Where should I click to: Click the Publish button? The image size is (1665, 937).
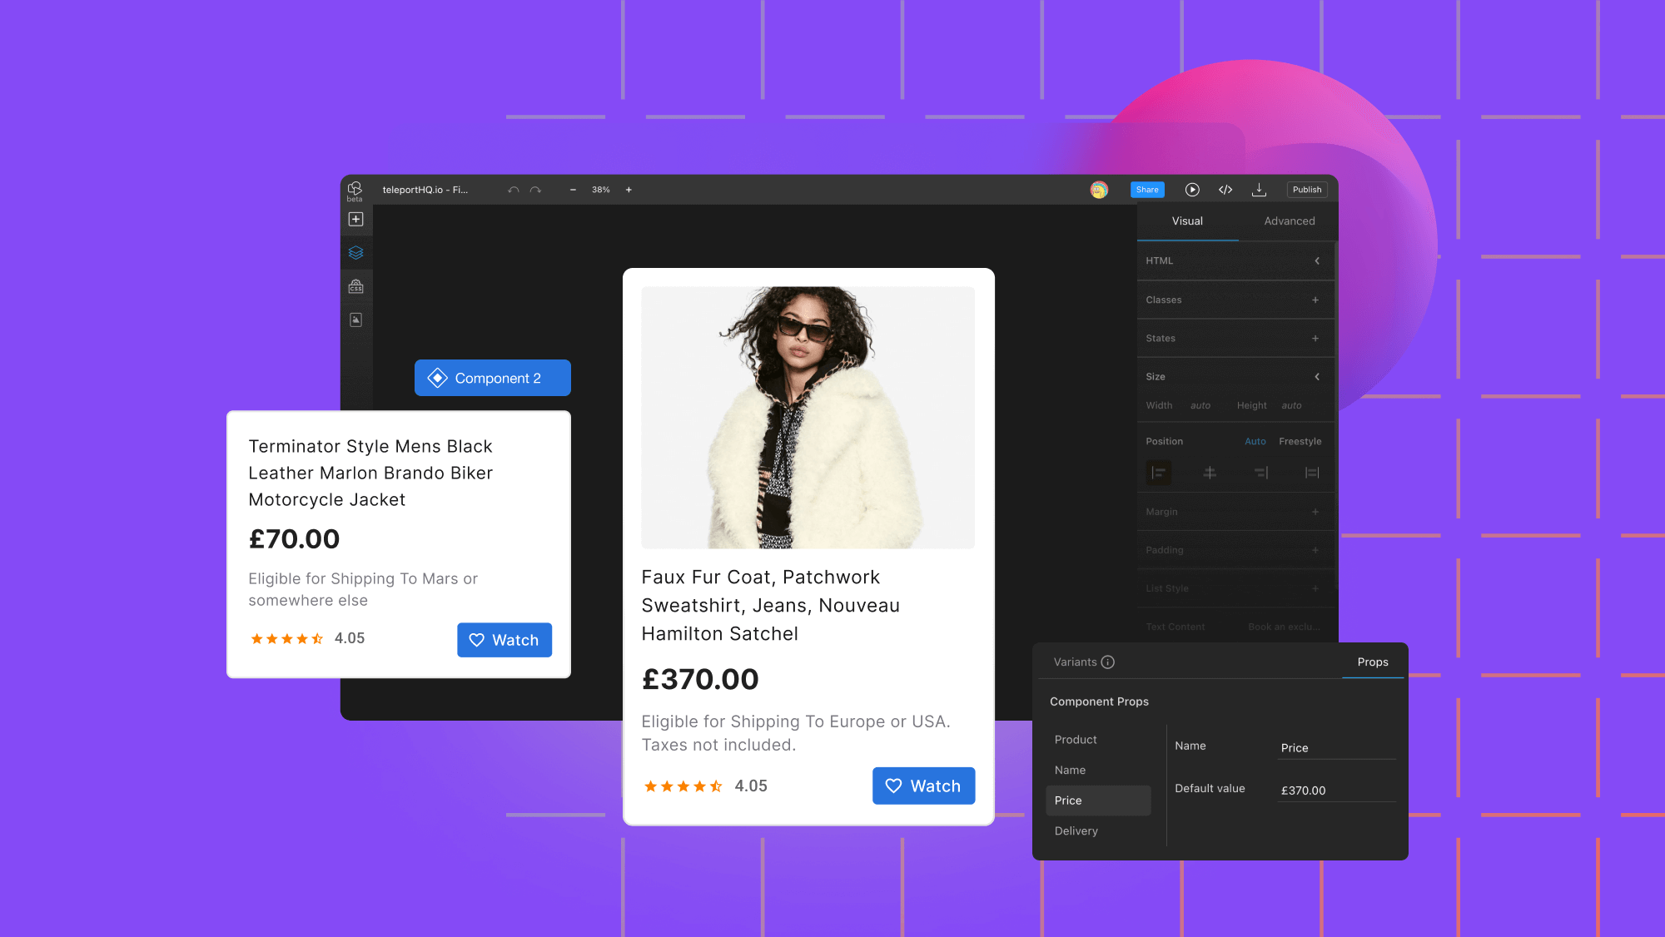click(1306, 190)
